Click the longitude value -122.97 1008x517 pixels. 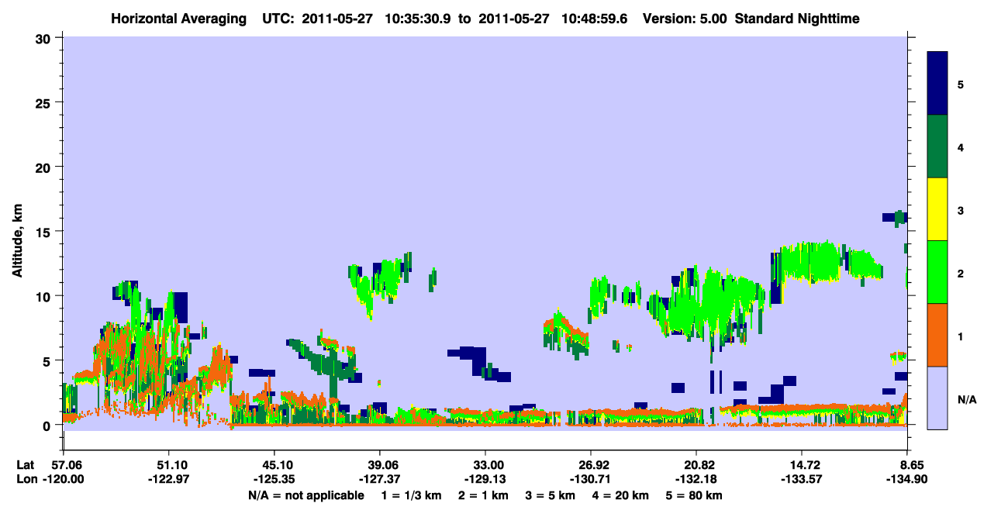click(168, 480)
